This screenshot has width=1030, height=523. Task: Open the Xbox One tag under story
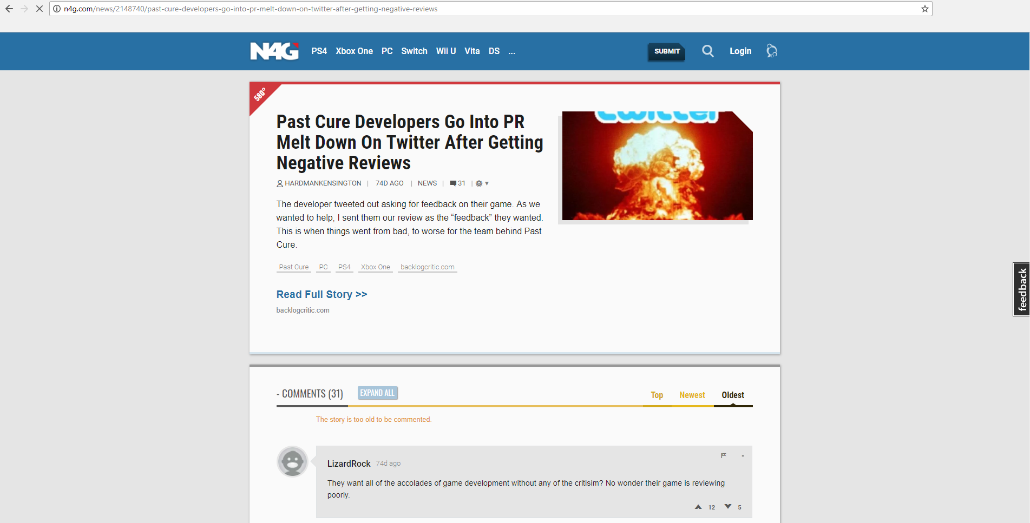coord(376,267)
